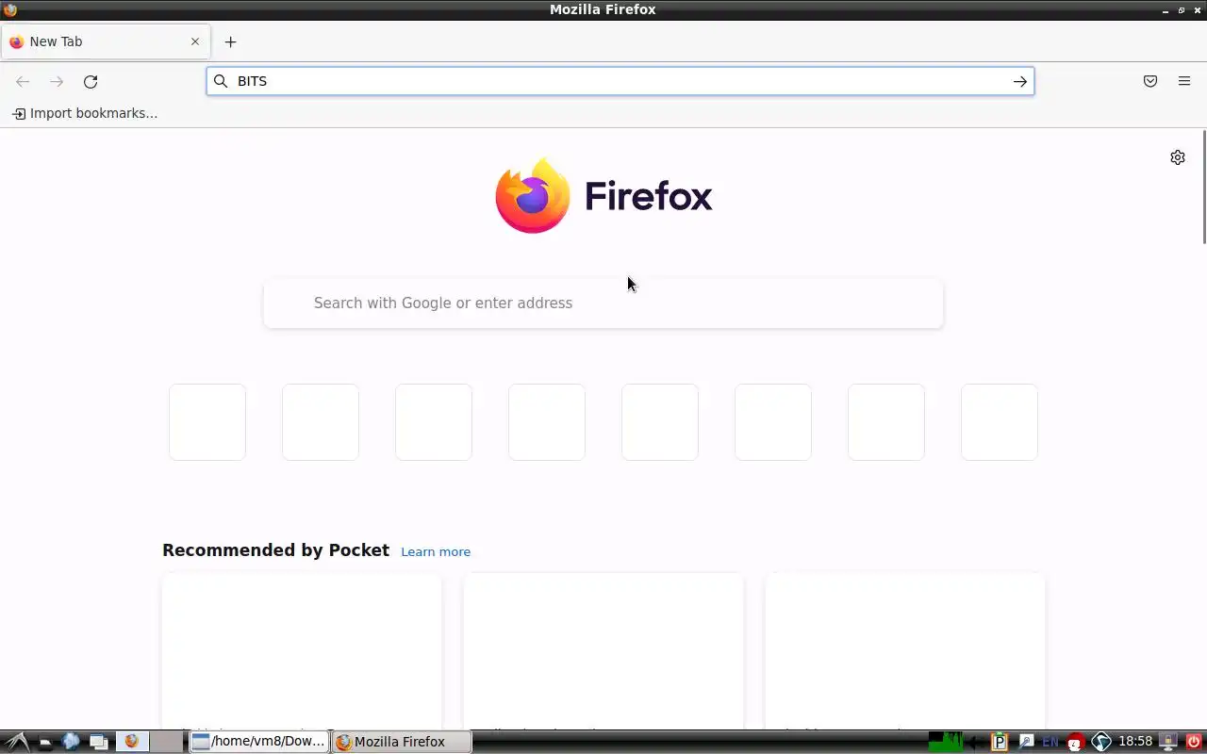Close the New Tab tab
Image resolution: width=1207 pixels, height=754 pixels.
[195, 41]
